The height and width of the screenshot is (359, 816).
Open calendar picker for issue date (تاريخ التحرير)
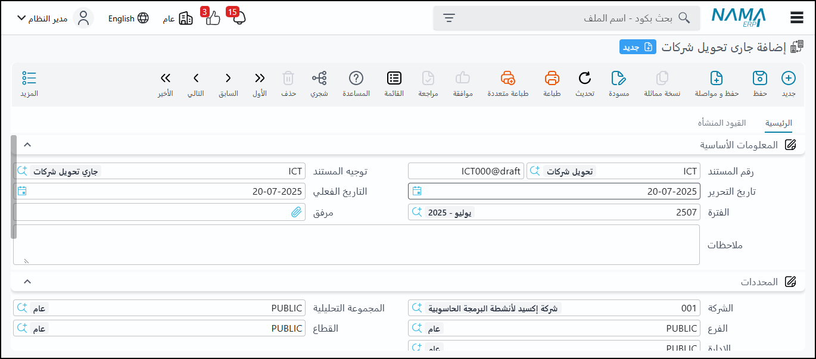(x=417, y=191)
